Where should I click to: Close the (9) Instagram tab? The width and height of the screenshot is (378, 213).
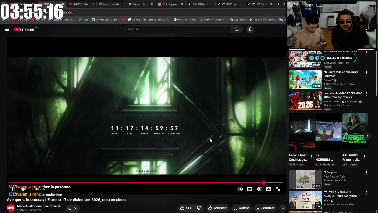click(x=182, y=4)
